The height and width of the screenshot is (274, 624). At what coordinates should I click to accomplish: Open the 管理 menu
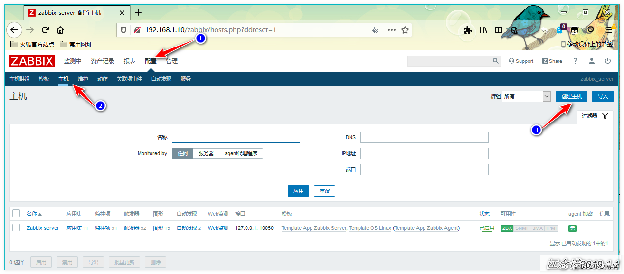click(172, 61)
